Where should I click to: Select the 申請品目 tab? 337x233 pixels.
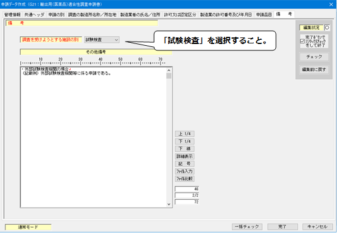pos(264,14)
